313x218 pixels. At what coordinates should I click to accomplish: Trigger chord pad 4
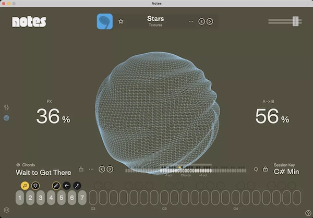[x=51, y=198]
